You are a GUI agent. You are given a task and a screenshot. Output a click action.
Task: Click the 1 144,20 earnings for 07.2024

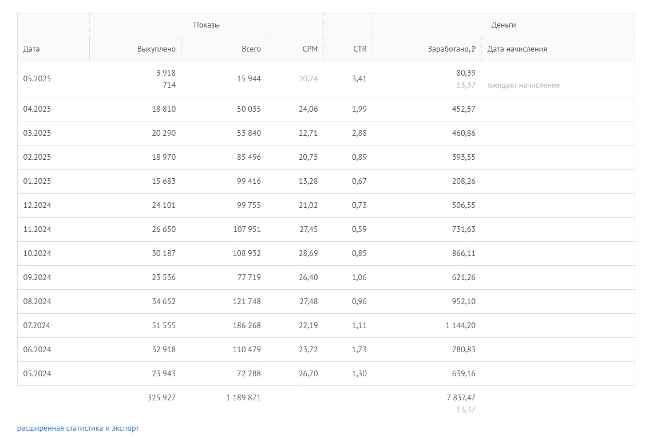tap(460, 325)
